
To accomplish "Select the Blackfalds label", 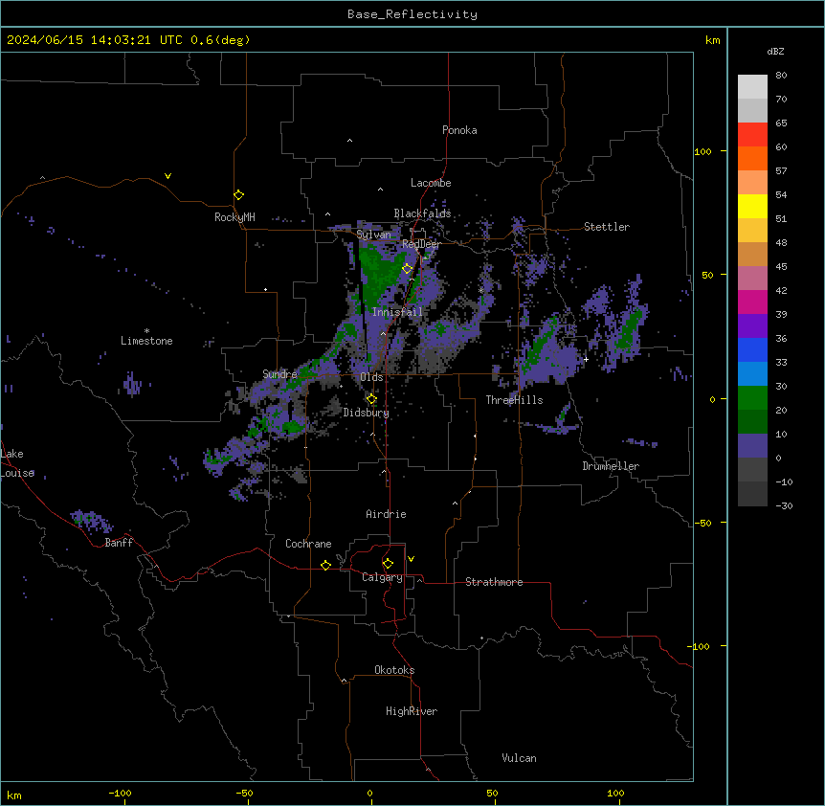I will coord(422,213).
